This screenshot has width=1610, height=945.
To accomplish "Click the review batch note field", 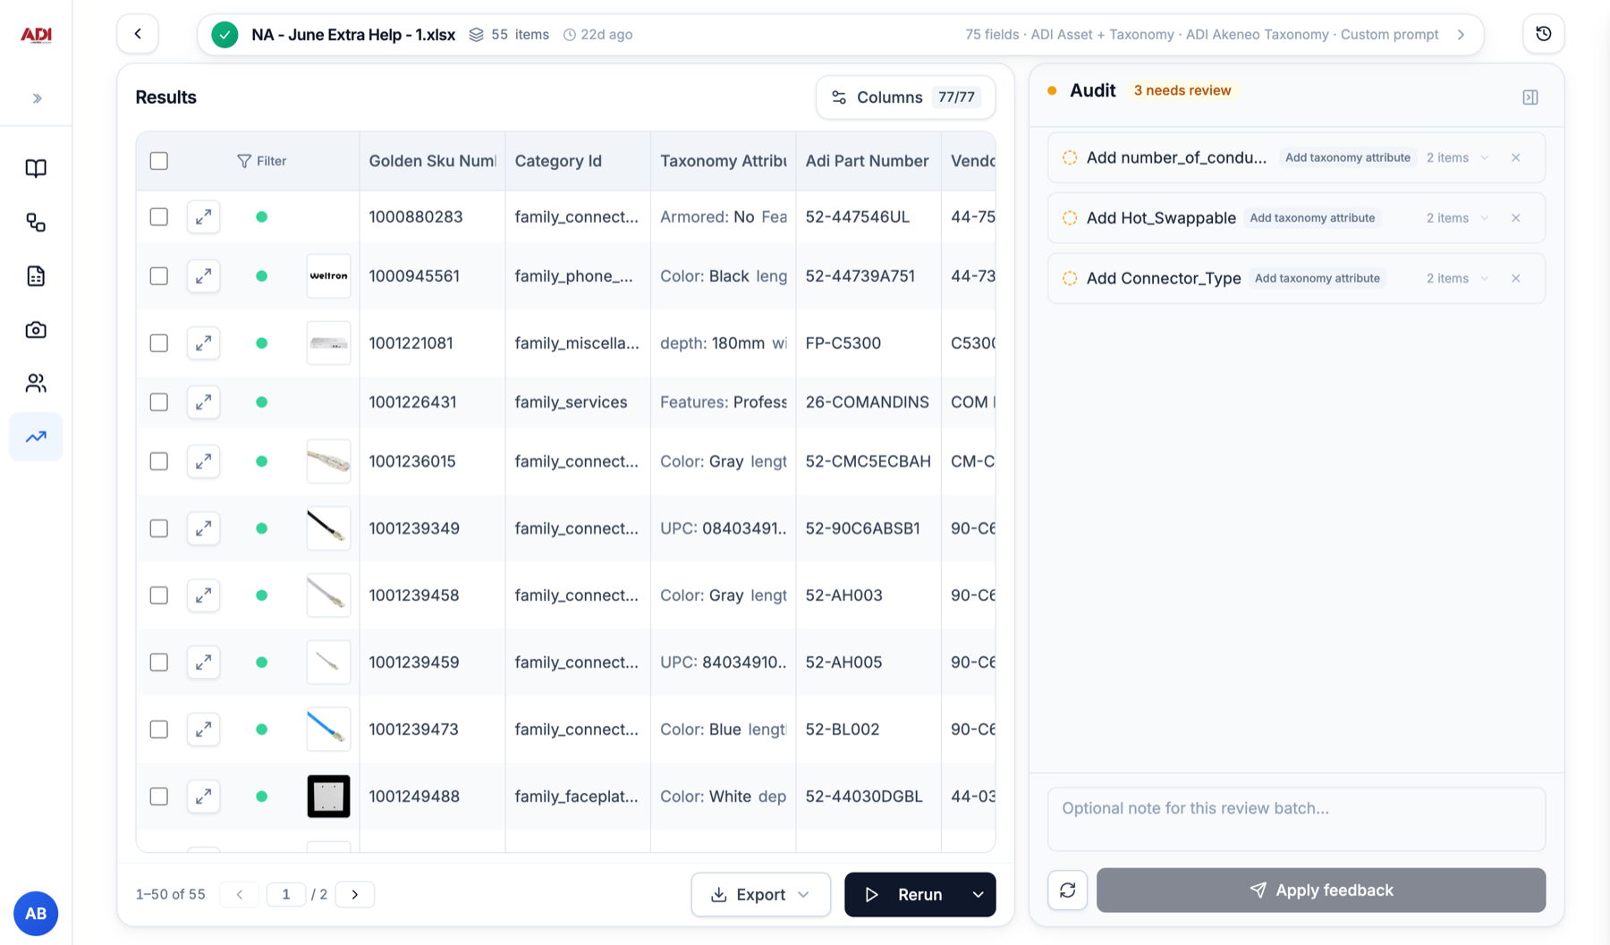I will point(1296,819).
